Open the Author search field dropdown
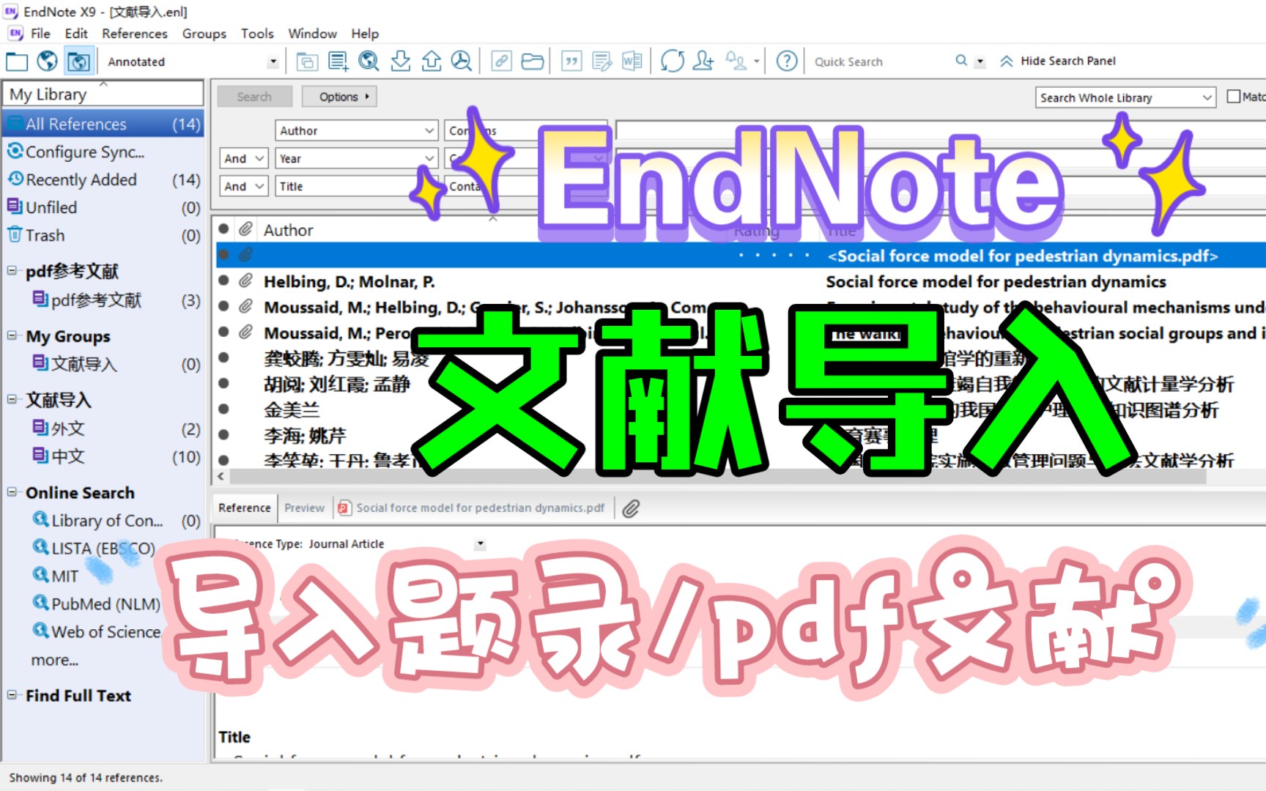 [430, 130]
